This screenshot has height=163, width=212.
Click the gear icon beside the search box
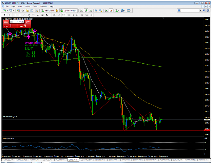pyautogui.click(x=179, y=10)
